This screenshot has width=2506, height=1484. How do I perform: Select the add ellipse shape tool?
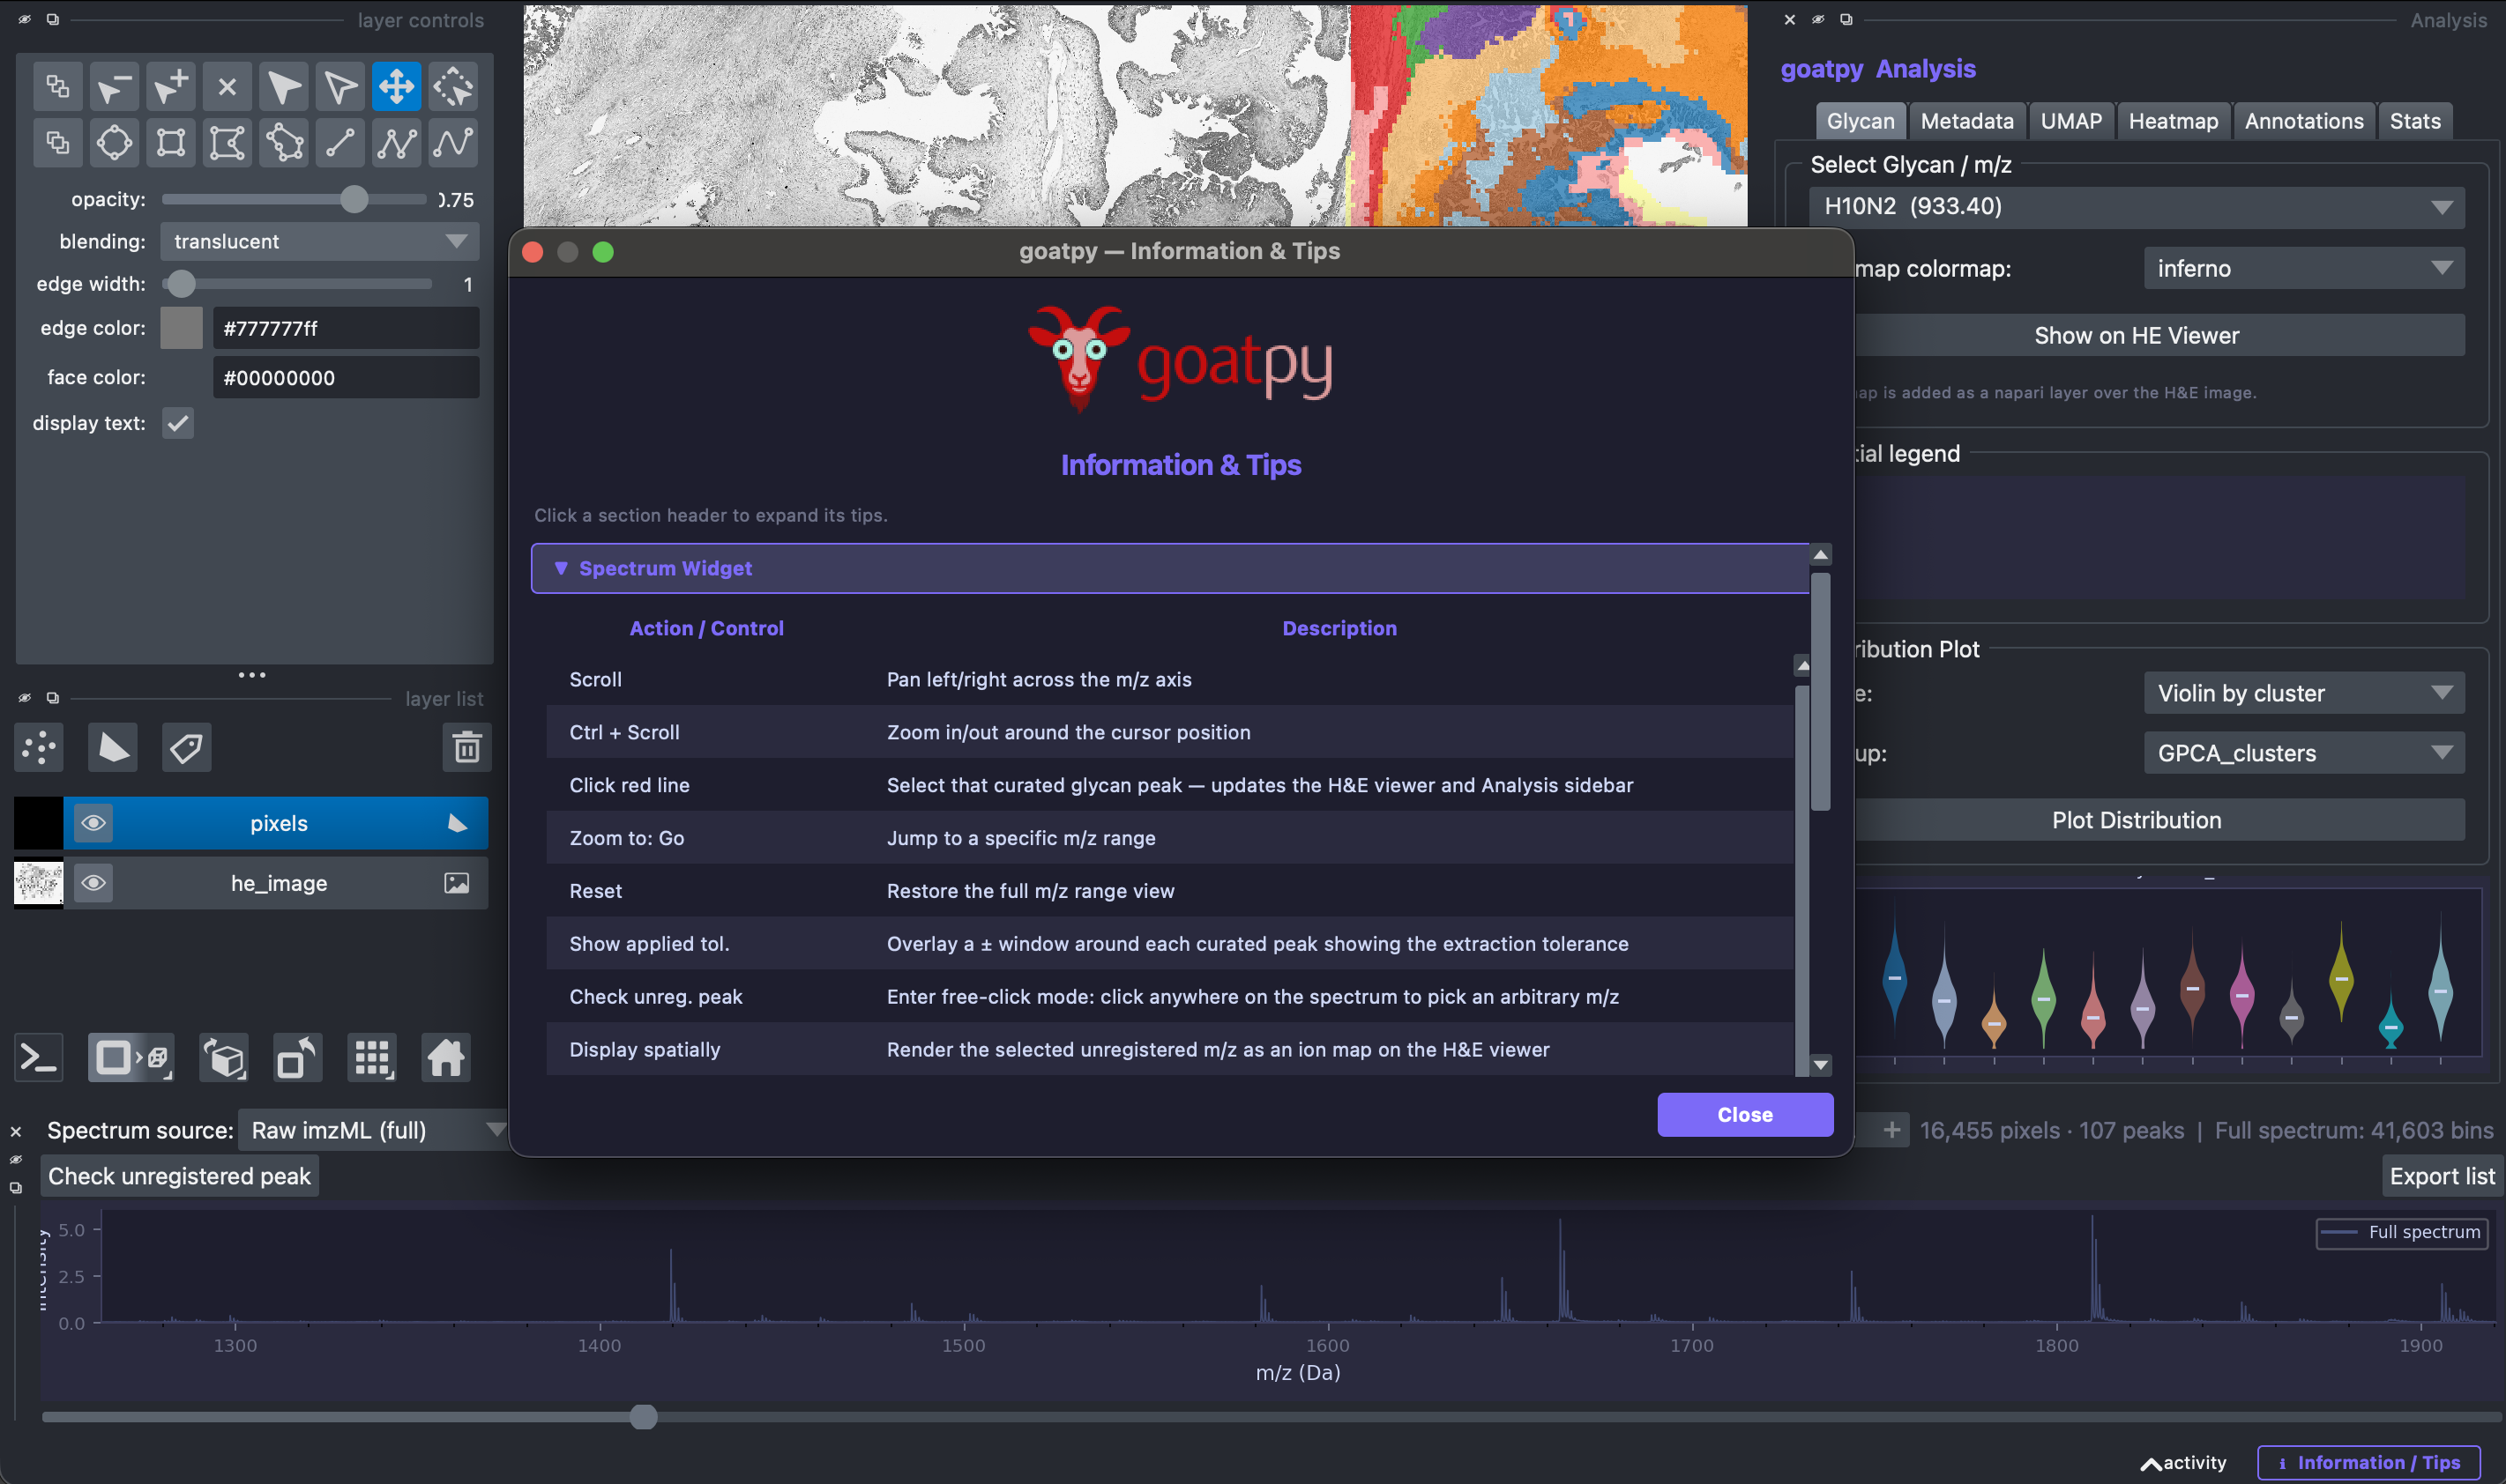pos(114,143)
